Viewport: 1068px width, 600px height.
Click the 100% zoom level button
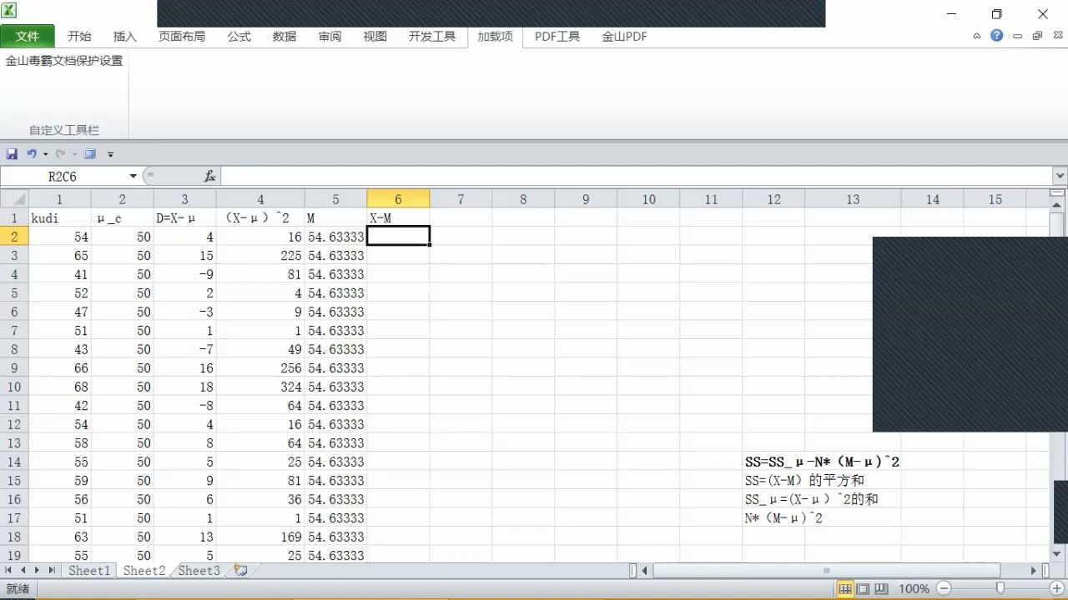point(913,587)
